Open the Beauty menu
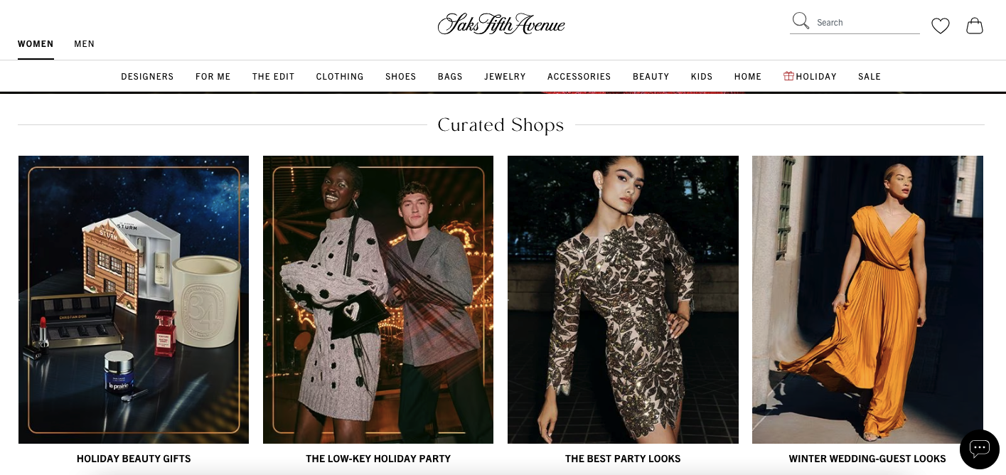The width and height of the screenshot is (1006, 475). point(651,77)
